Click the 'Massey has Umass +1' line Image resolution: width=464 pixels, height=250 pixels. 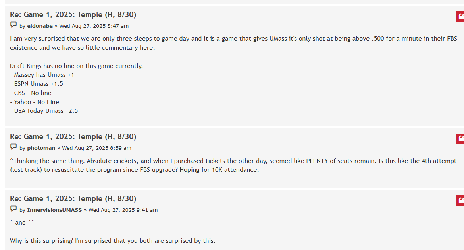42,75
